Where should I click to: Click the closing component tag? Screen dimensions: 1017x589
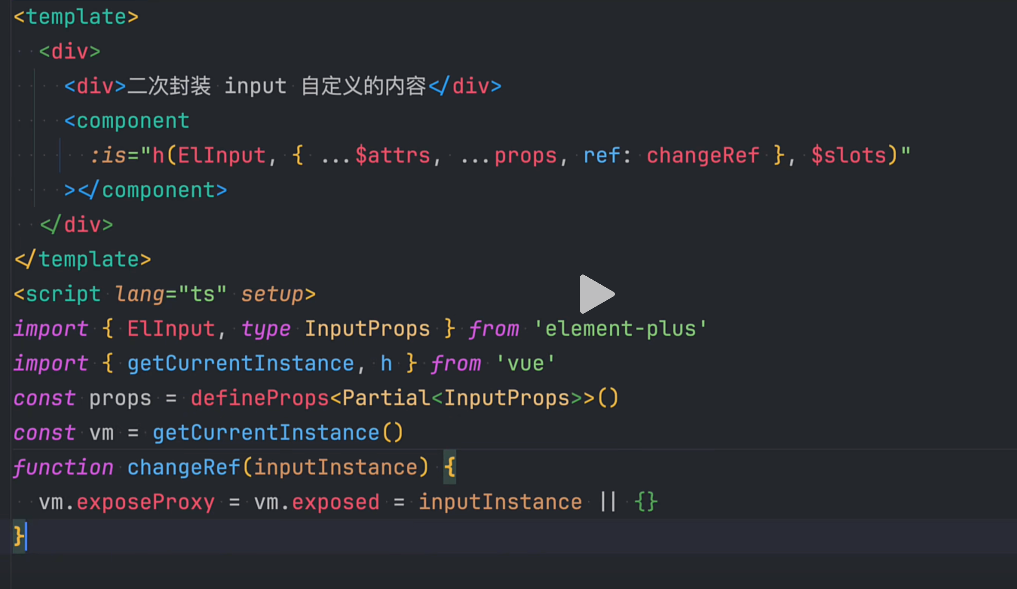[153, 190]
